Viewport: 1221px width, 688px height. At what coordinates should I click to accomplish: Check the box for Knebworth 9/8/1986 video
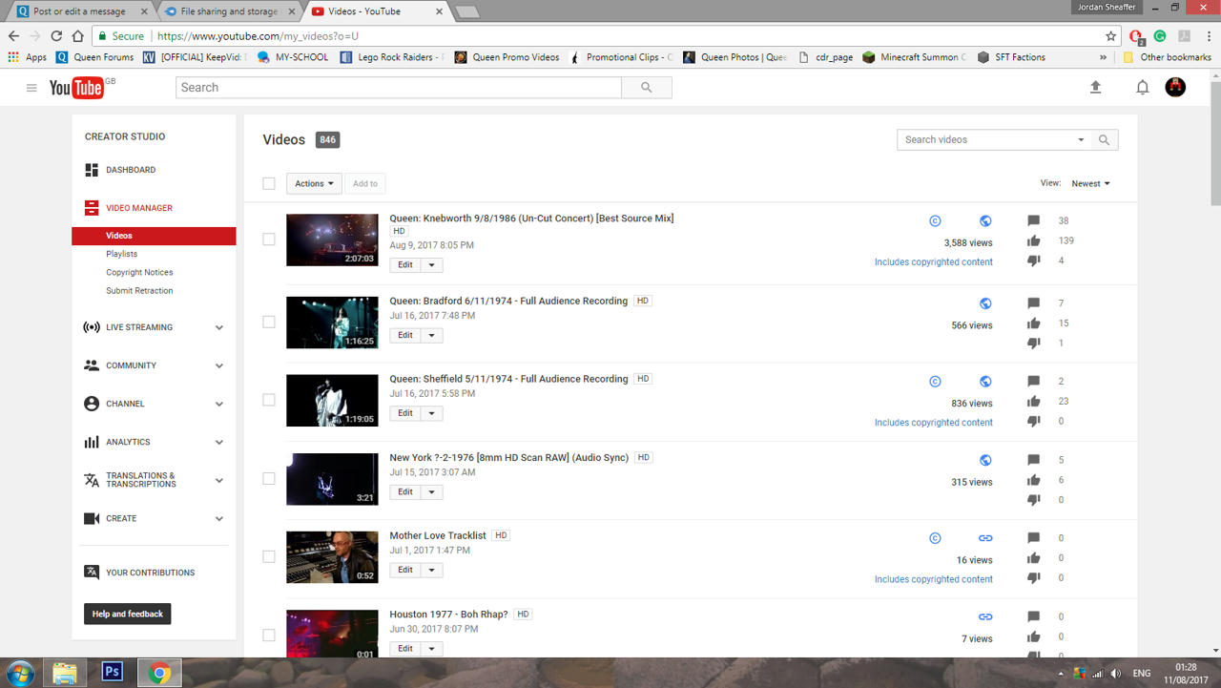(269, 240)
